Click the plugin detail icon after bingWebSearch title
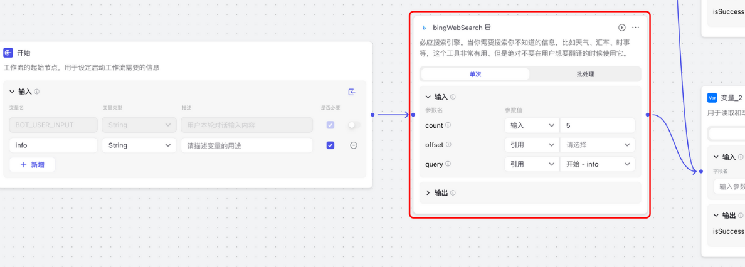Image resolution: width=745 pixels, height=267 pixels. pyautogui.click(x=487, y=28)
